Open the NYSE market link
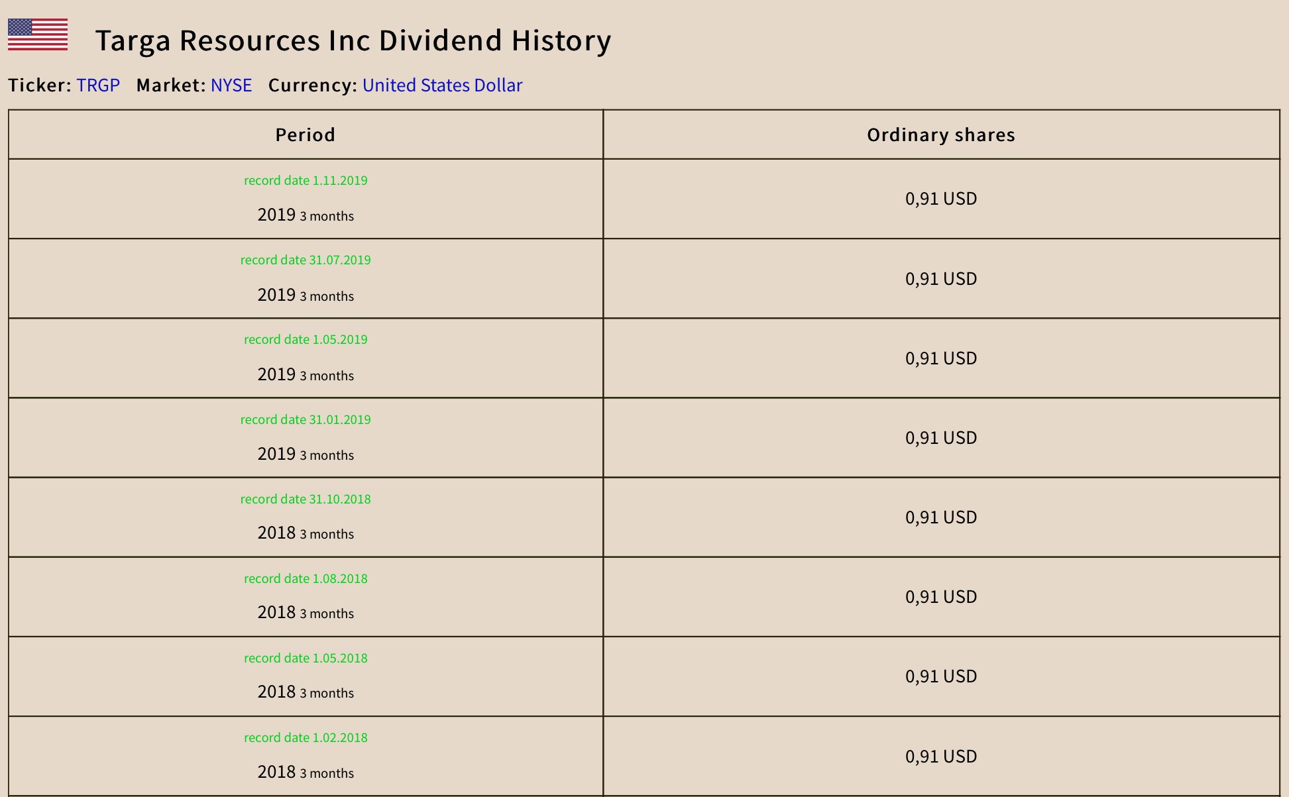The image size is (1289, 797). point(231,85)
